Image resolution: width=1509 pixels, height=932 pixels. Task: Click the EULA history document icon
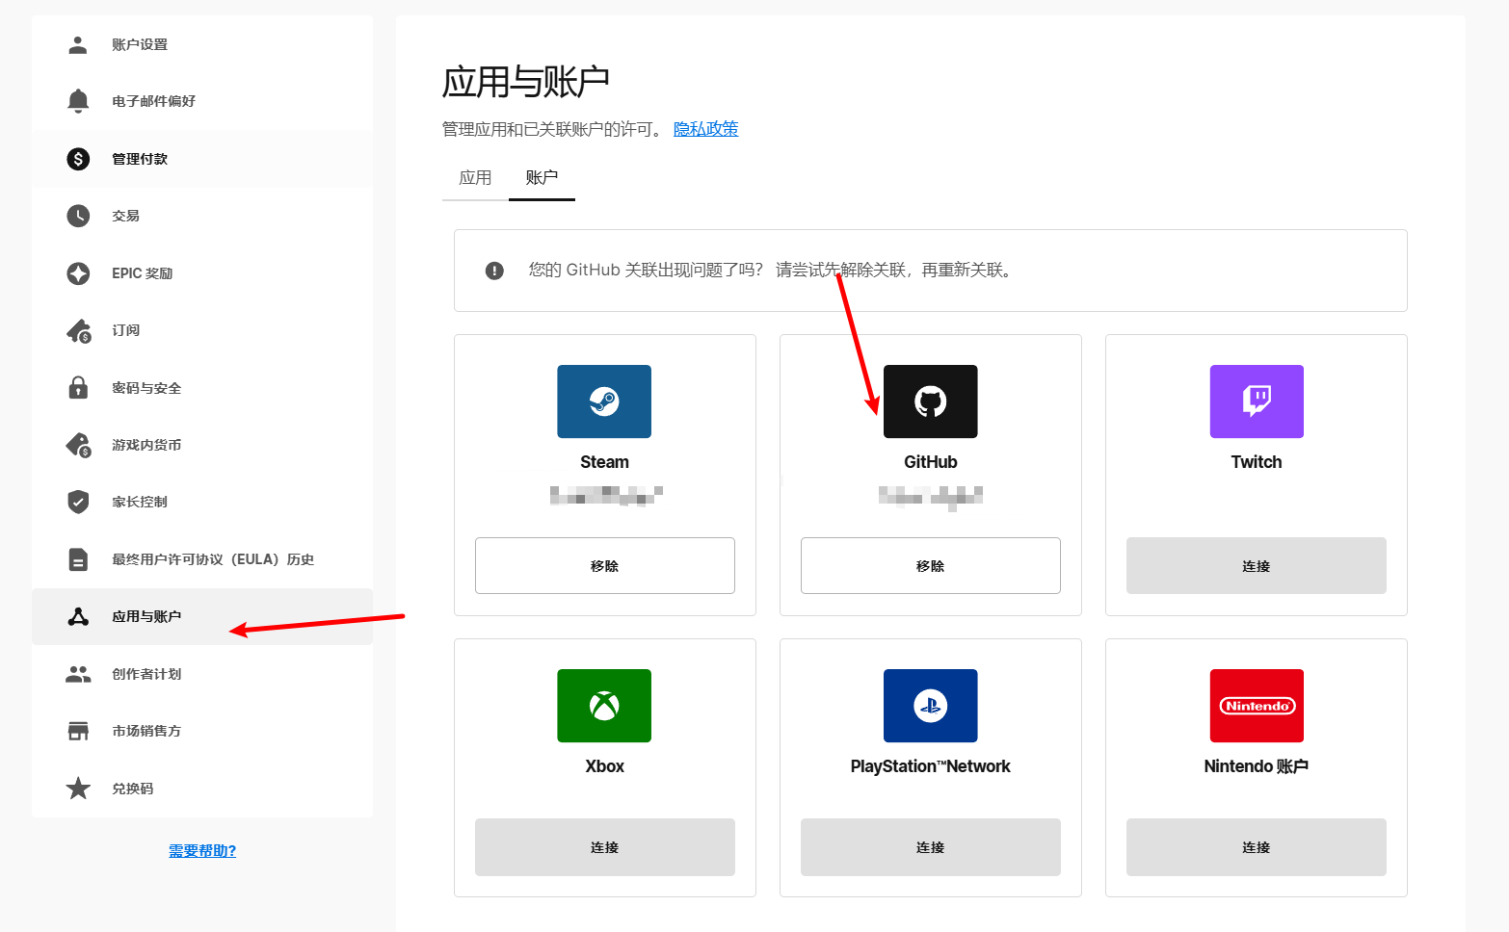78,559
